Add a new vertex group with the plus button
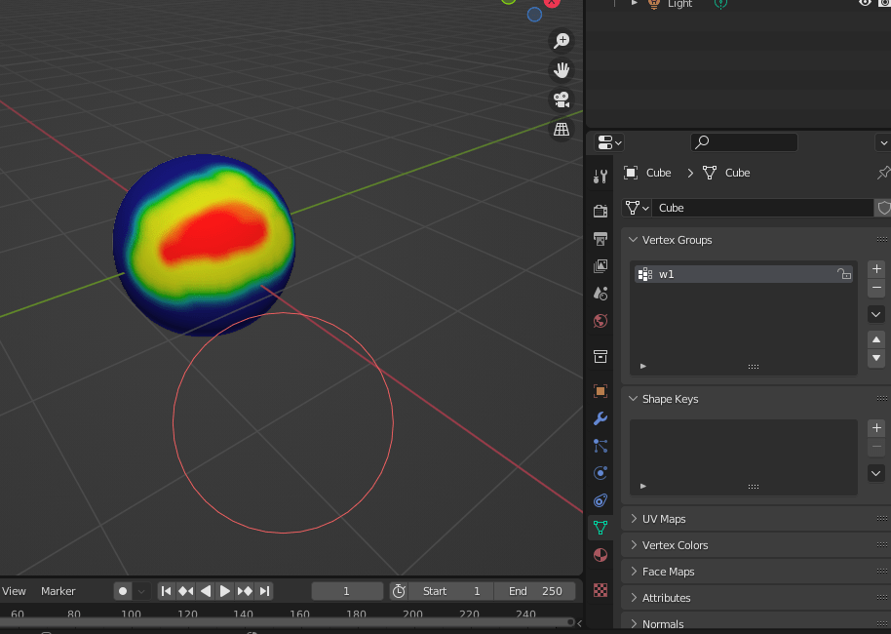Image resolution: width=891 pixels, height=634 pixels. [x=875, y=268]
